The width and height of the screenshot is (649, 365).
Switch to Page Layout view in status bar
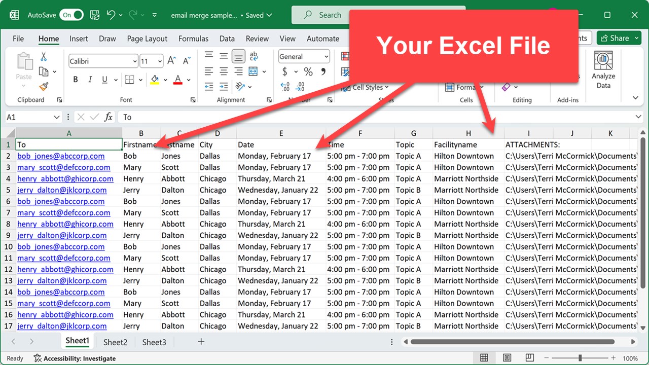tap(507, 358)
